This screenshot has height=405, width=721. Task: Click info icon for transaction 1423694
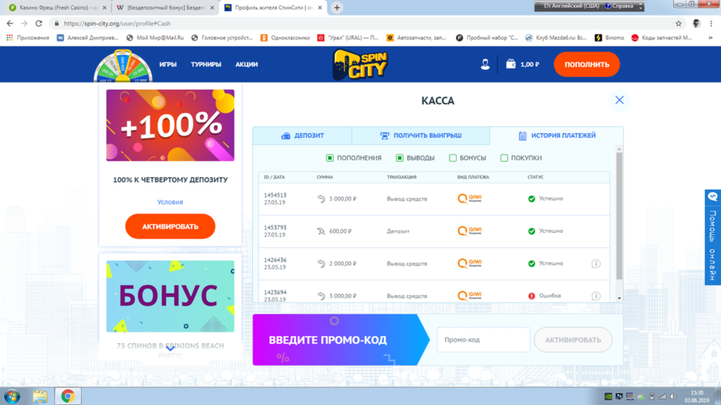[x=596, y=295]
